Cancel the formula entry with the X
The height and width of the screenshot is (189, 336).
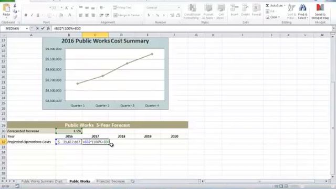pyautogui.click(x=37, y=28)
